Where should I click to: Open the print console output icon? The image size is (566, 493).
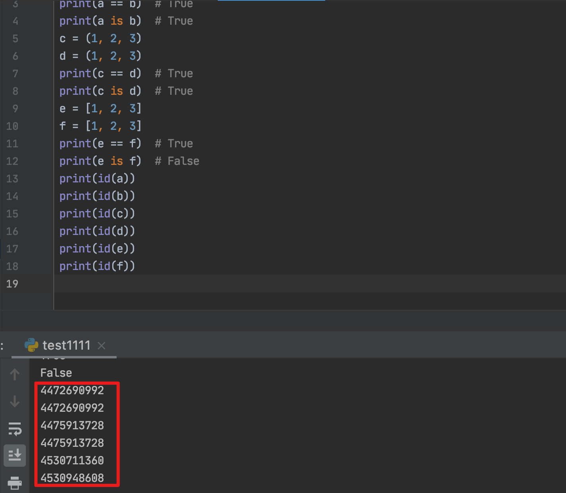15,482
